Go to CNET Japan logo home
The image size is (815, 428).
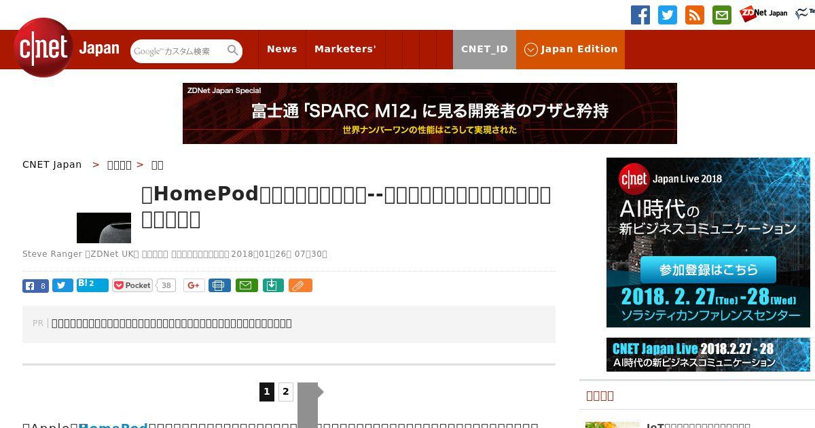[x=66, y=48]
